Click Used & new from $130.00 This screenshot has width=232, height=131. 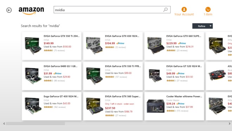pos(57,47)
